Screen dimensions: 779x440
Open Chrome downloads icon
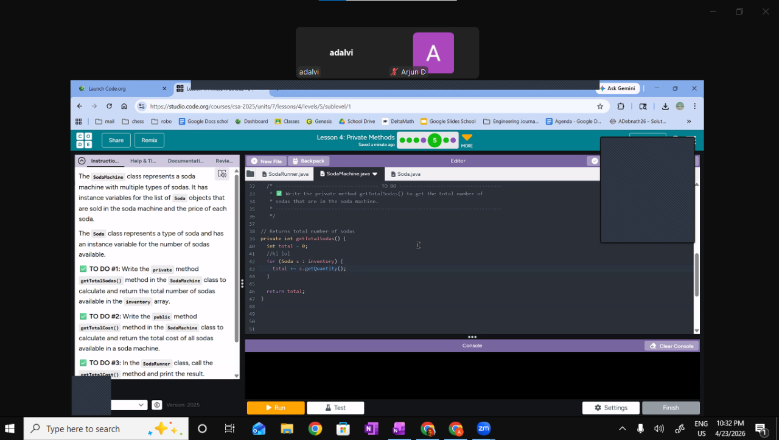665,106
